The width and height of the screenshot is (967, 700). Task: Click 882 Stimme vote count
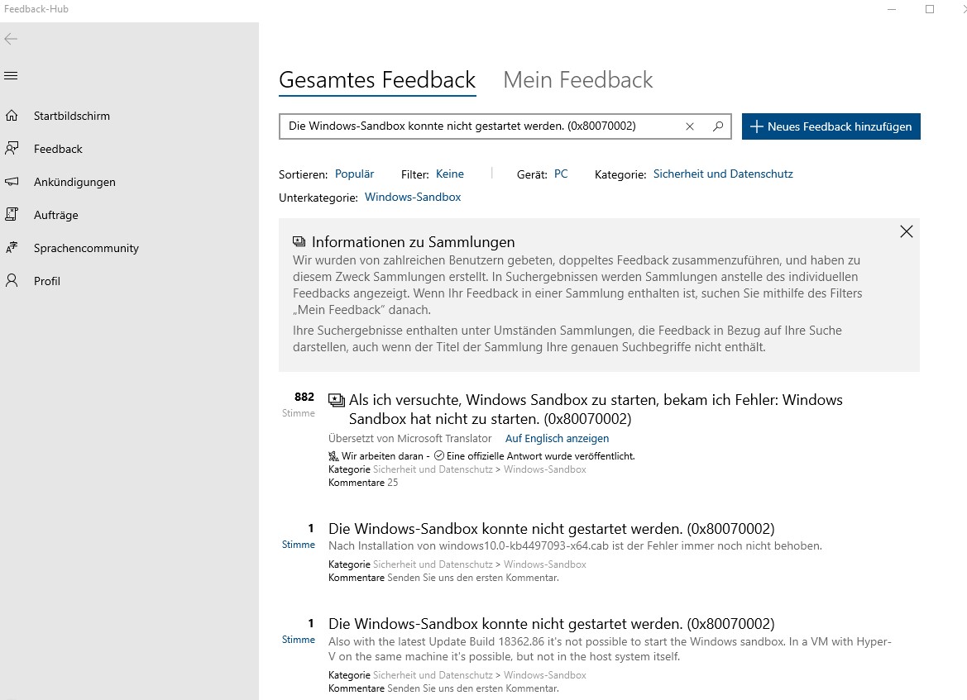[299, 404]
